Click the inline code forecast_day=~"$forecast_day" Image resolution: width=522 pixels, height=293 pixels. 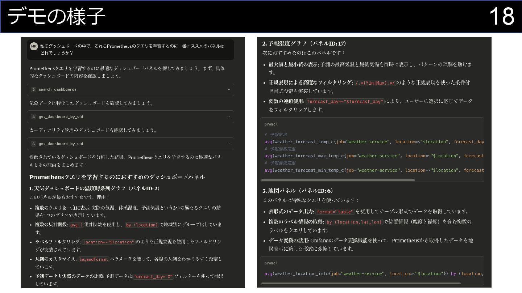point(345,102)
